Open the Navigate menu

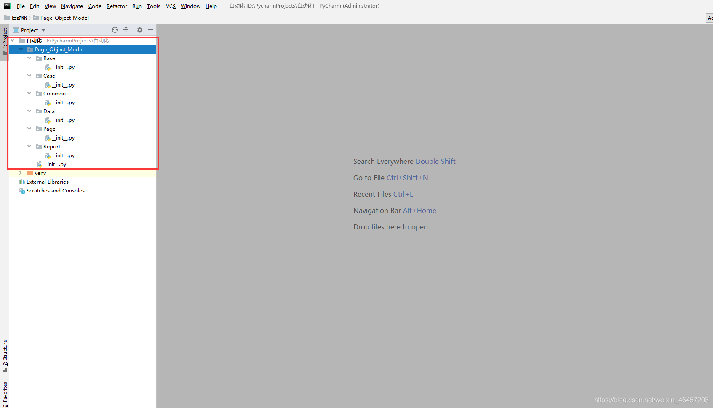tap(72, 6)
